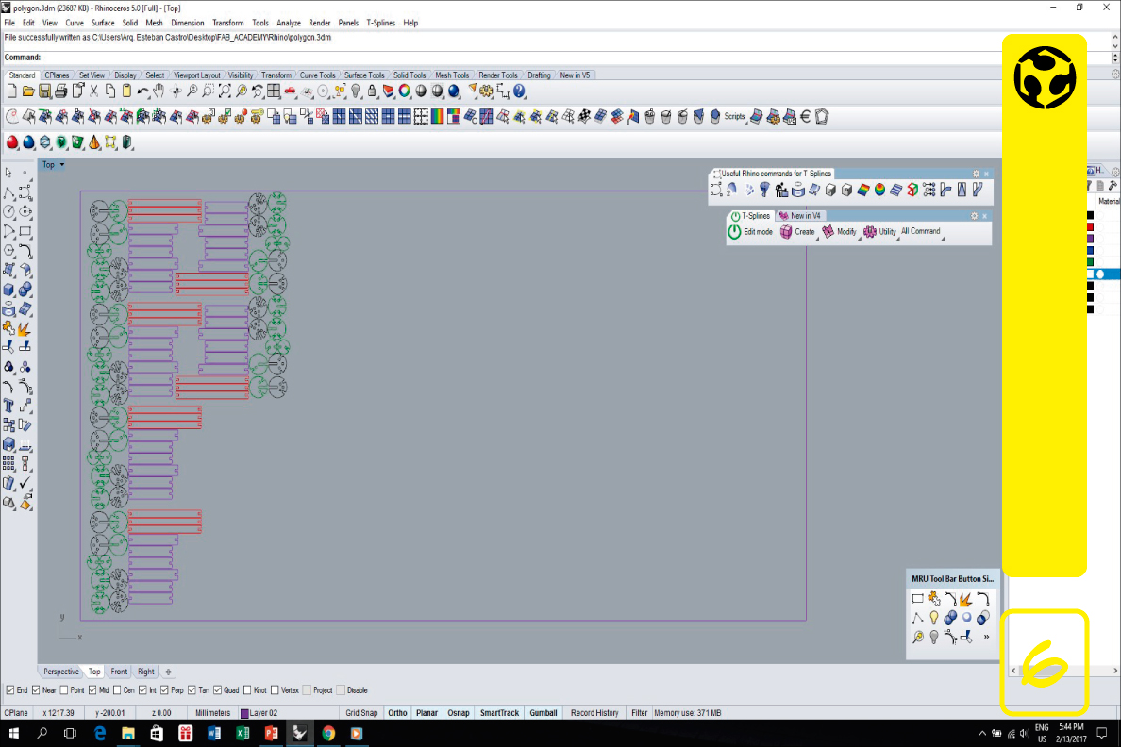This screenshot has width=1121, height=747.
Task: Click the Explode icon in left sidebar
Action: (25, 328)
